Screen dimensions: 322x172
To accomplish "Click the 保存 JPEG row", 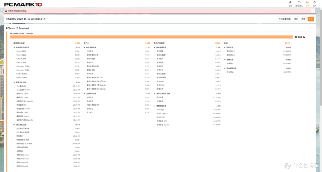I will tap(189, 85).
